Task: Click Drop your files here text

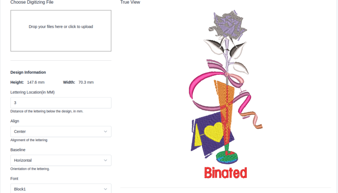Action: [x=61, y=26]
